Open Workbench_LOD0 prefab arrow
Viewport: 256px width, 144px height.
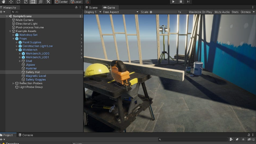coord(81,54)
